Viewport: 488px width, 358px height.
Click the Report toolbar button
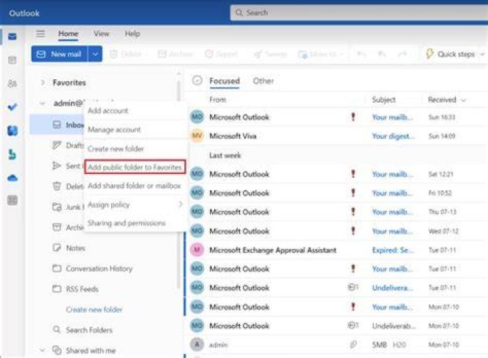click(x=221, y=54)
